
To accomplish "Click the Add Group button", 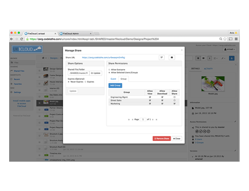I will coord(115,86).
